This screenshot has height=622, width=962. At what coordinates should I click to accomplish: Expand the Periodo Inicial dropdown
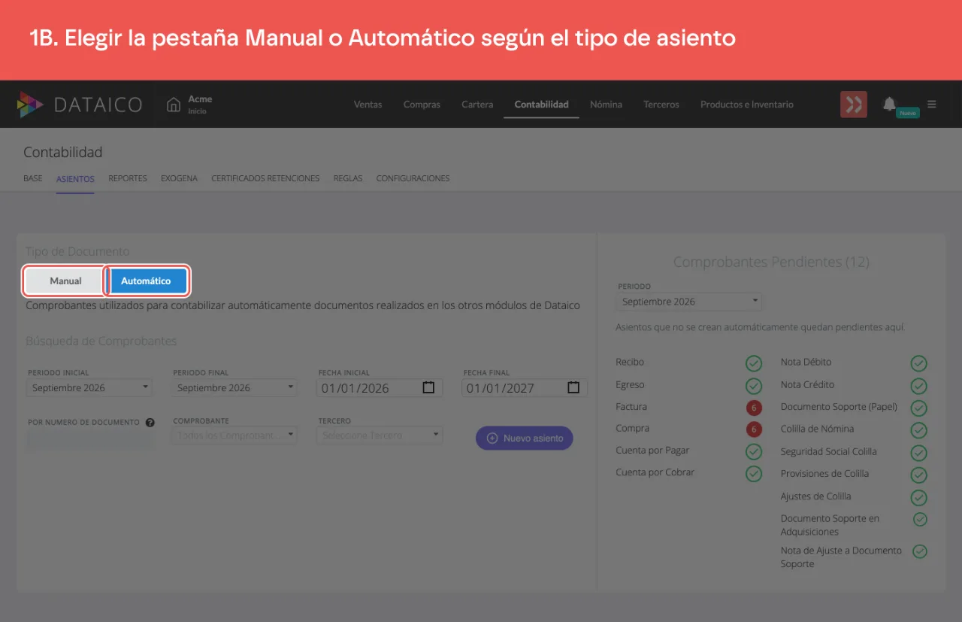(x=89, y=388)
